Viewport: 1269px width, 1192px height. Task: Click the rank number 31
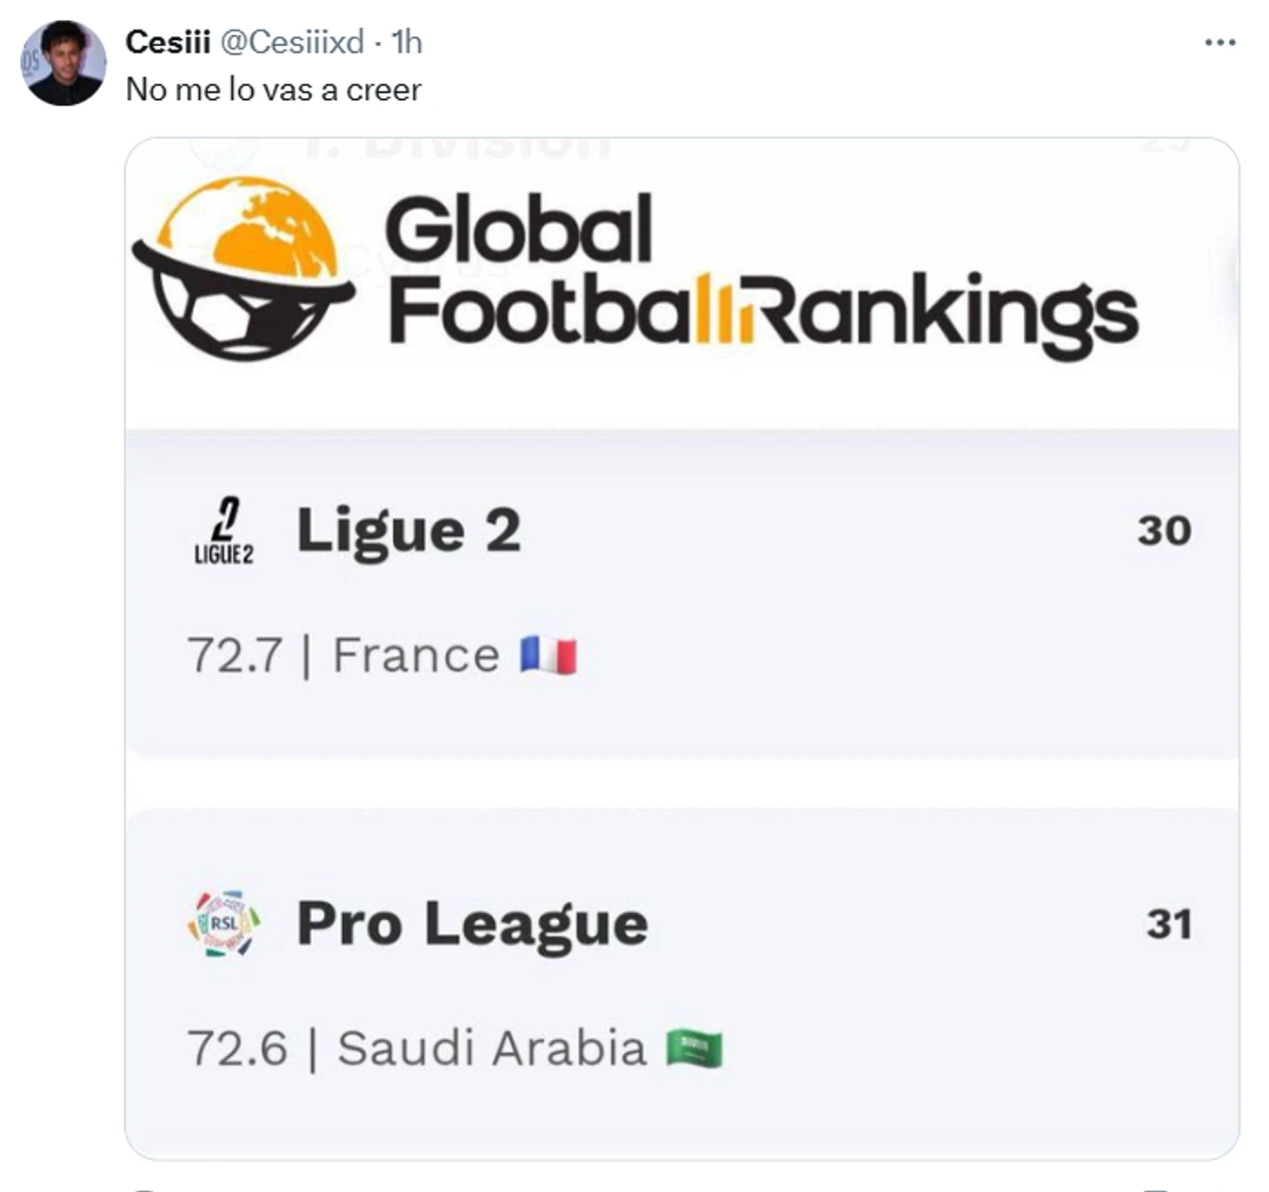click(x=1168, y=924)
